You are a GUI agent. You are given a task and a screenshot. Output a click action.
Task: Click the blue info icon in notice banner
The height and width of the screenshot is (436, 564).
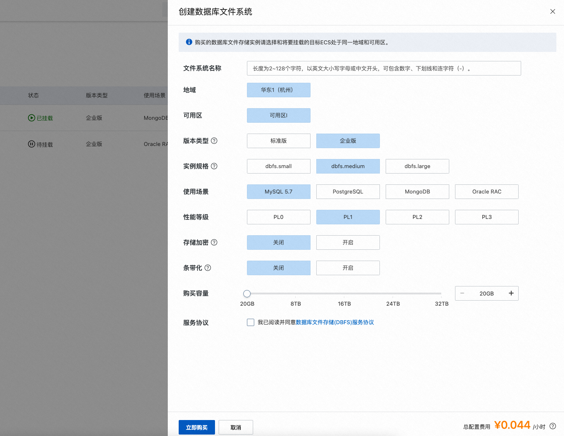coord(189,42)
